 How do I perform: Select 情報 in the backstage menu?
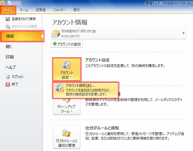point(22,36)
